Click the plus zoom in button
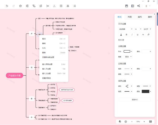This screenshot has width=158, height=125. (144, 122)
